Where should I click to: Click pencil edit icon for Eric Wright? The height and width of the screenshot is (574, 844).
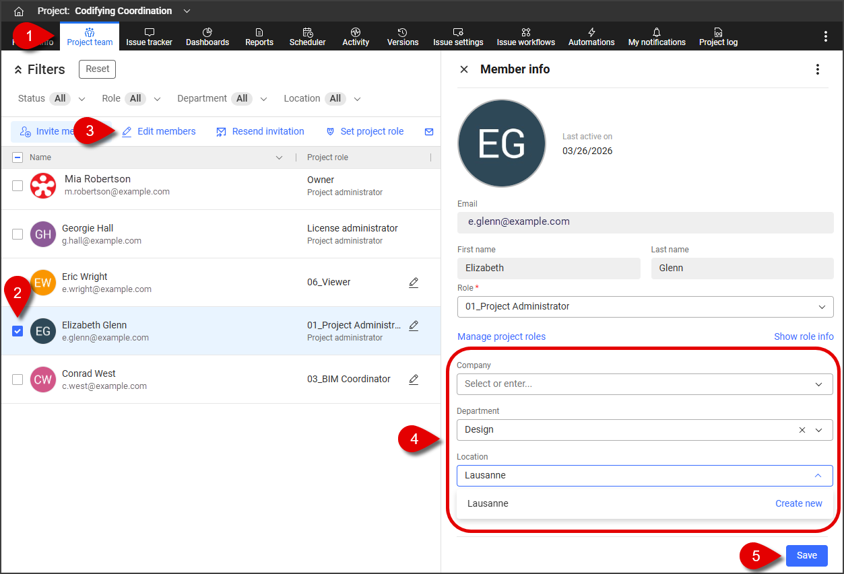point(414,283)
